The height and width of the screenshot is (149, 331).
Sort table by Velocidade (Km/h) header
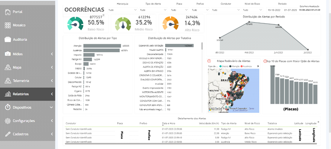coord(209,123)
